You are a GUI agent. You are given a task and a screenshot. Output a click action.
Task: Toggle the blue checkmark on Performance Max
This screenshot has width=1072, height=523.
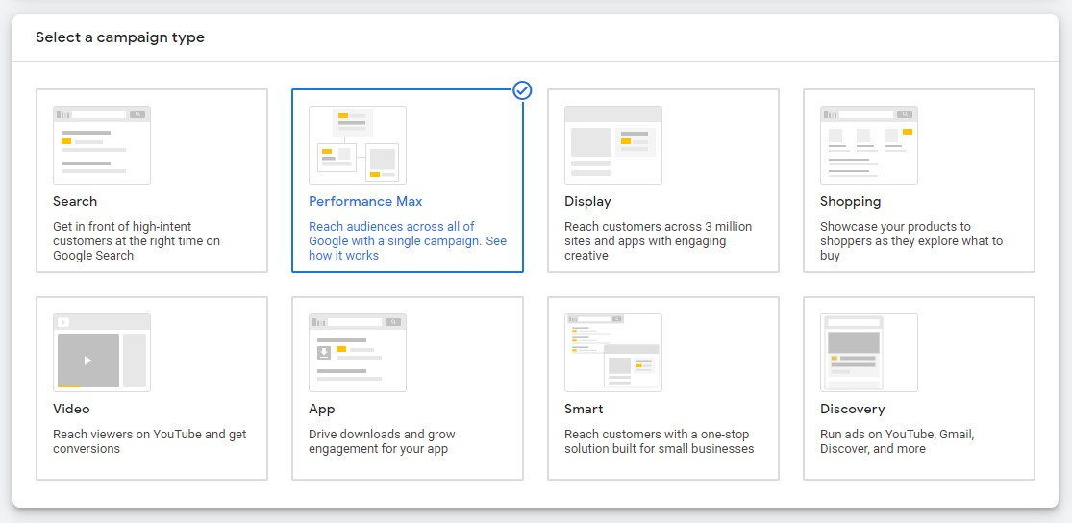pyautogui.click(x=522, y=90)
